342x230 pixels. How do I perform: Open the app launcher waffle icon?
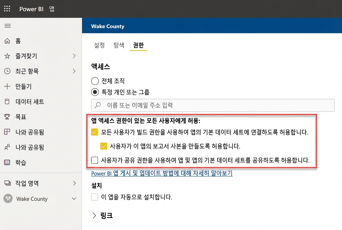7,9
